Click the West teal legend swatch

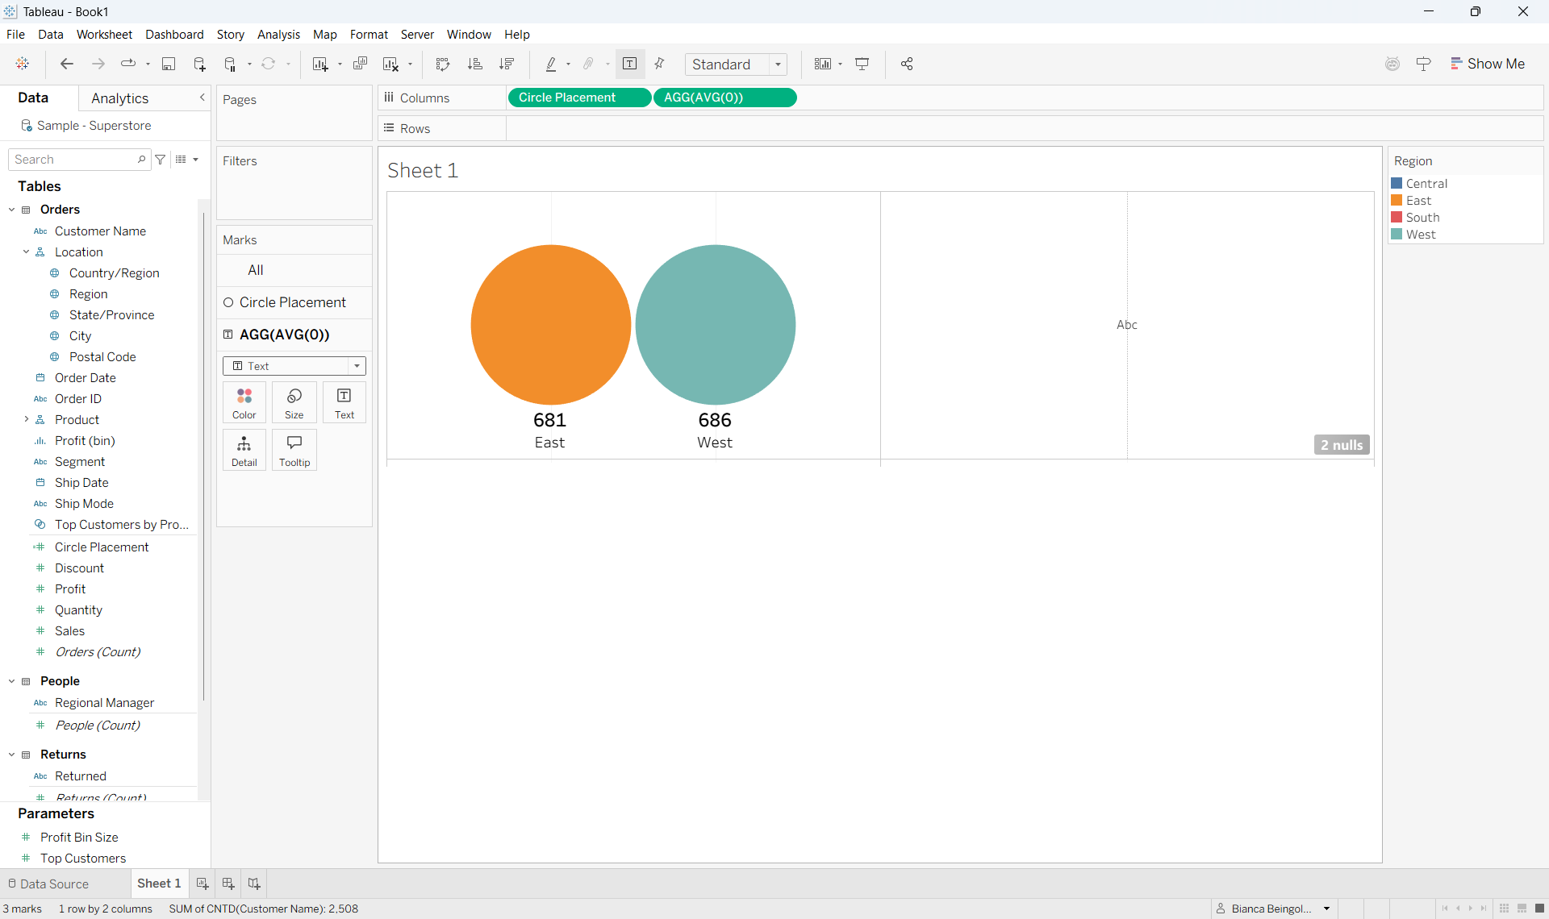coord(1397,235)
